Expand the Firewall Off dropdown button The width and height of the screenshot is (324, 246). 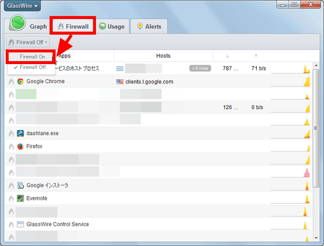[28, 42]
